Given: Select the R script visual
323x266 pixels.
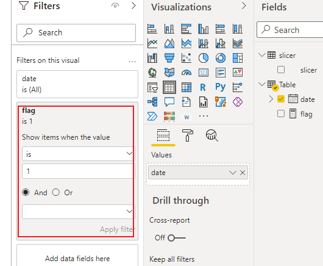Looking at the screenshot, I should tap(204, 87).
